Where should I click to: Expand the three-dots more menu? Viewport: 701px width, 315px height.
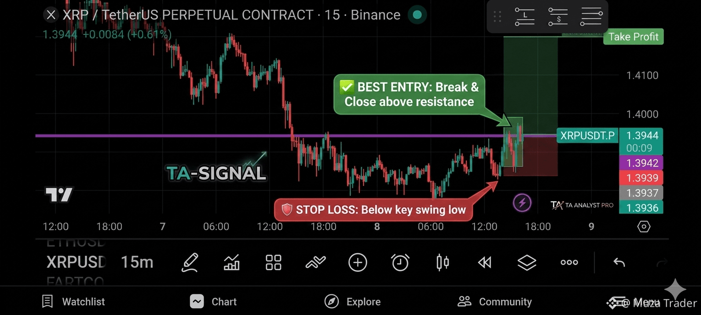[569, 262]
